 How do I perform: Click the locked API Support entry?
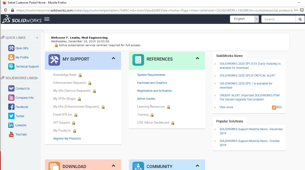(x=61, y=123)
